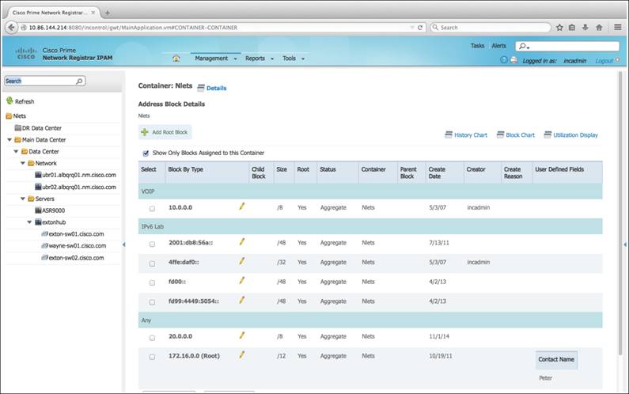Image resolution: width=629 pixels, height=394 pixels.
Task: Uncheck Show Only Blocks Assigned to this Container
Action: [146, 153]
